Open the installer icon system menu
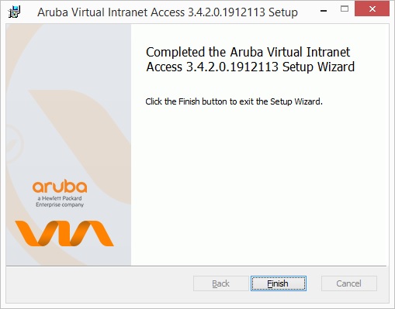This screenshot has height=309, width=395. (14, 12)
